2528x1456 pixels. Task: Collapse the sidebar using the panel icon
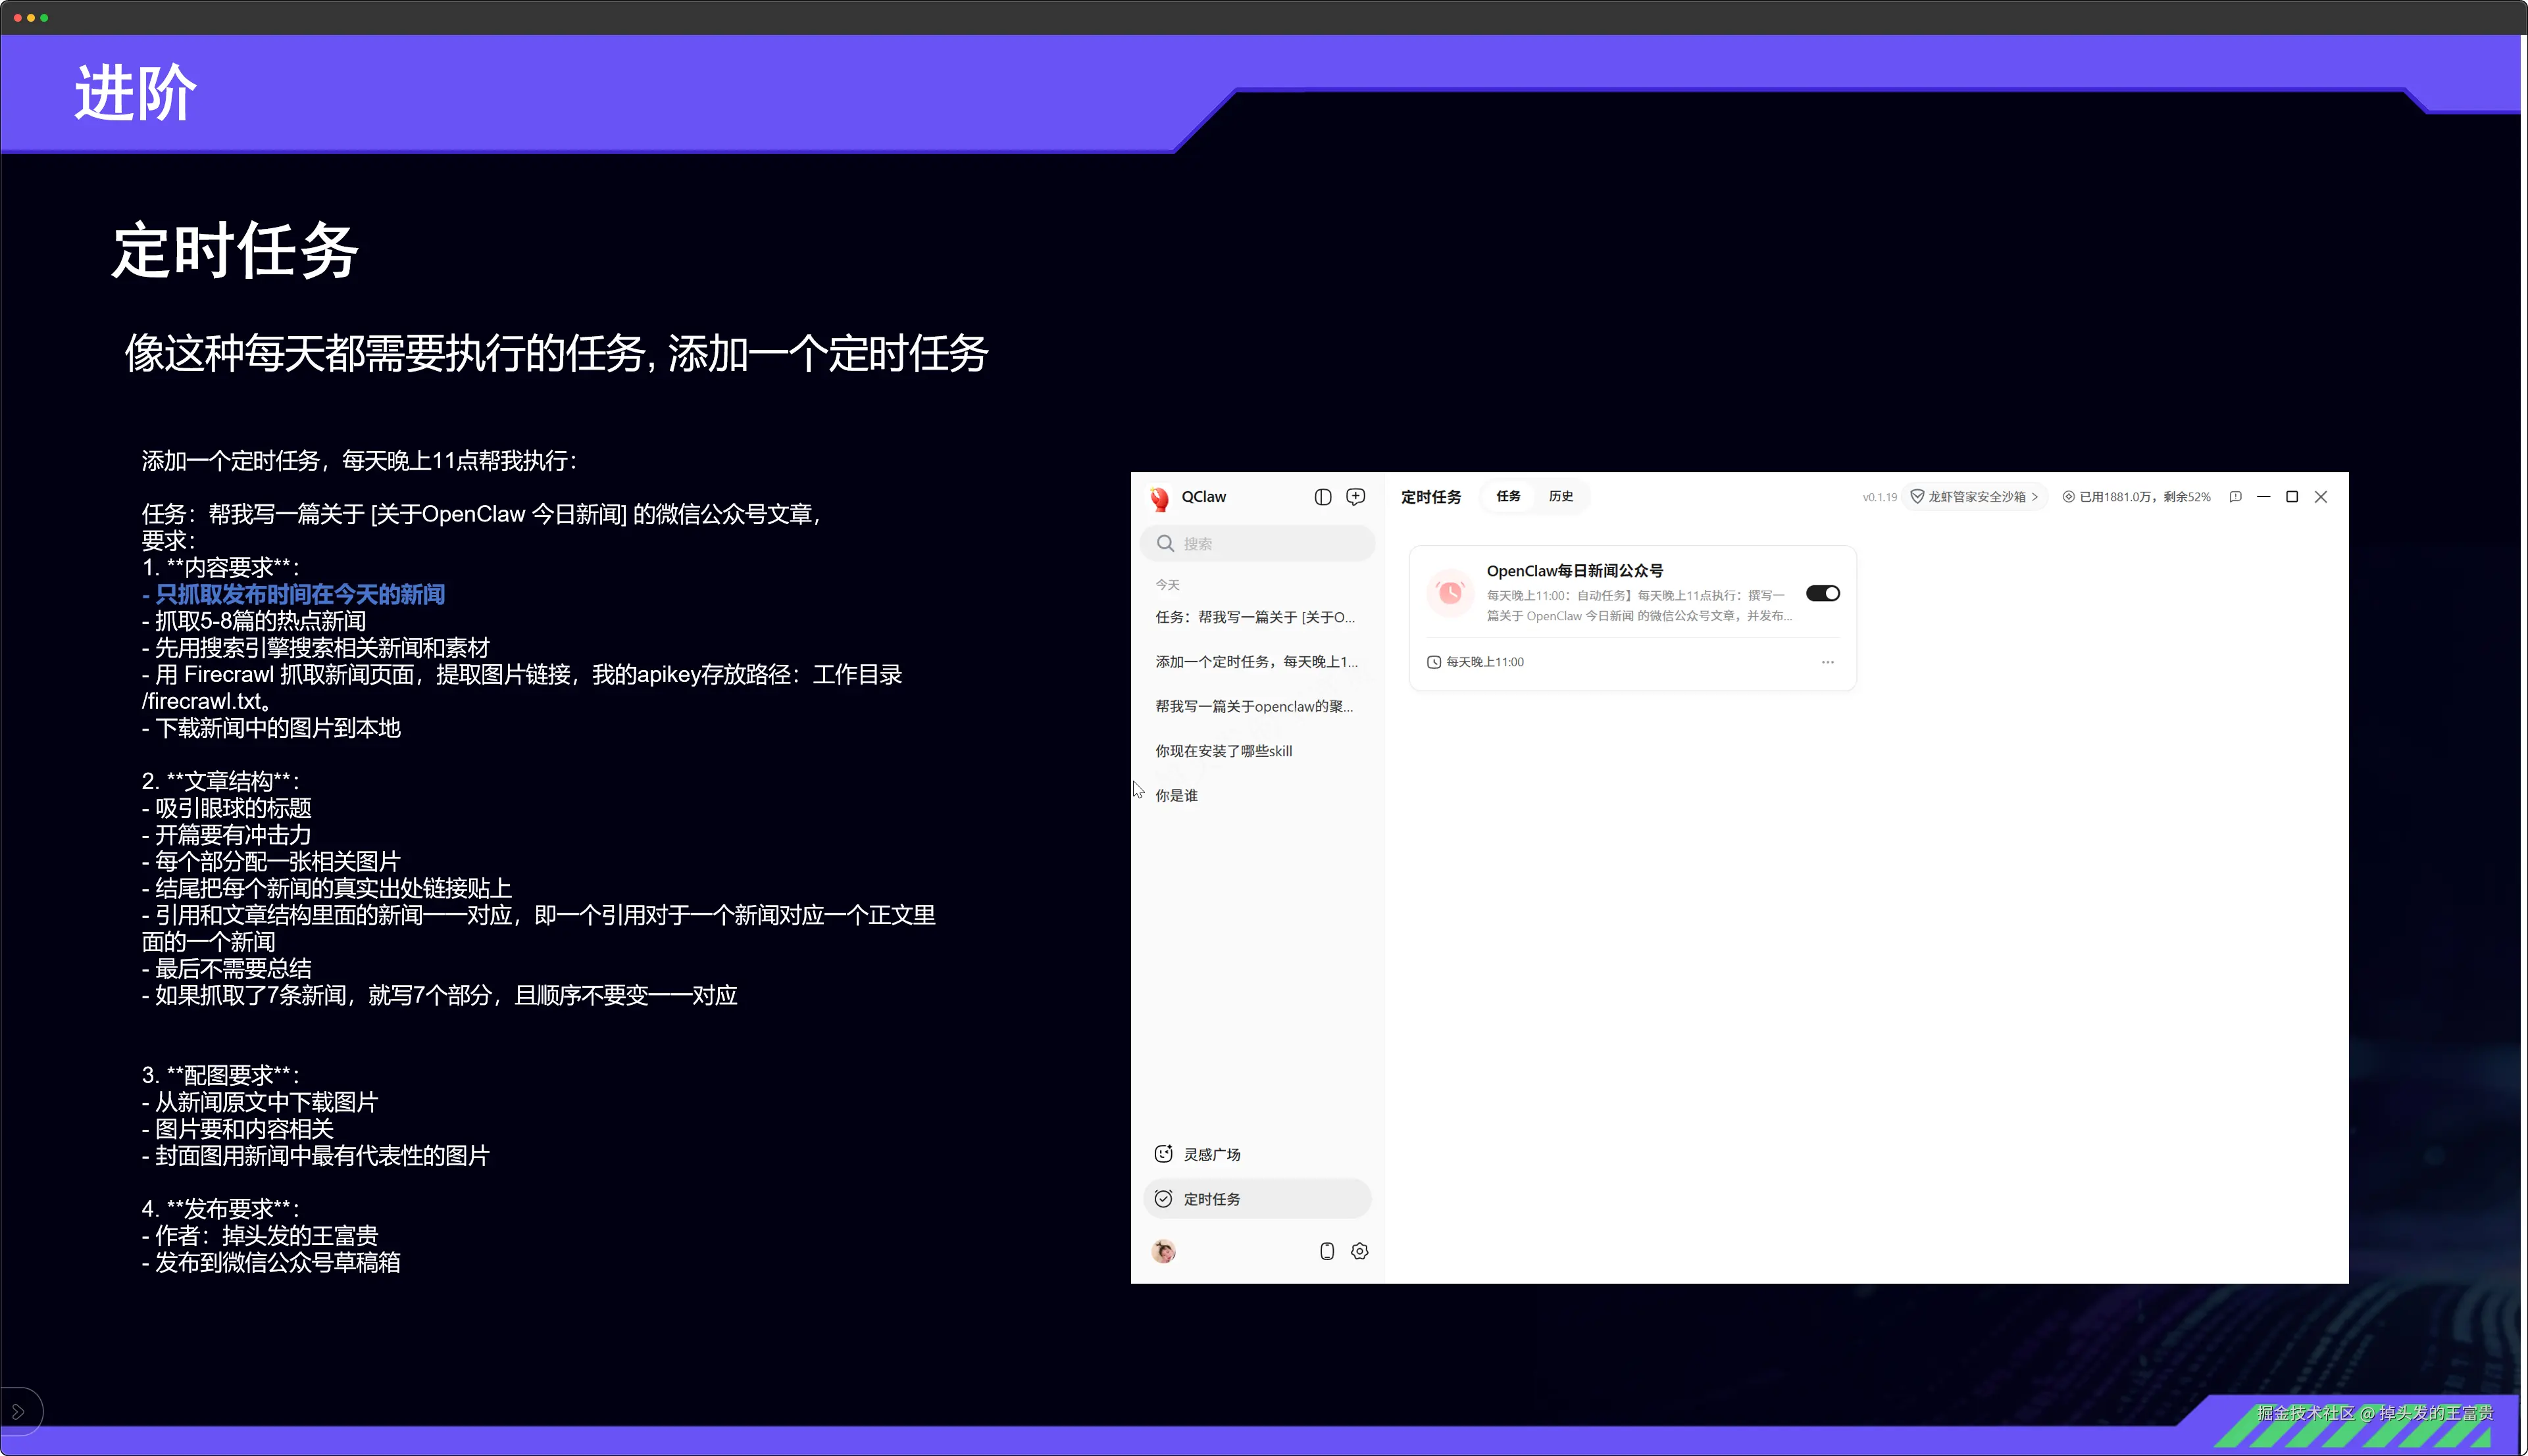[x=1323, y=497]
